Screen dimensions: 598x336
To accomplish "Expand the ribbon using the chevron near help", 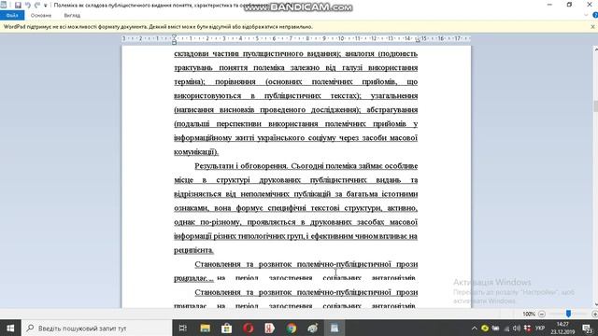I will 586,15.
